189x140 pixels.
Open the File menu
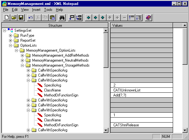tap(6, 10)
